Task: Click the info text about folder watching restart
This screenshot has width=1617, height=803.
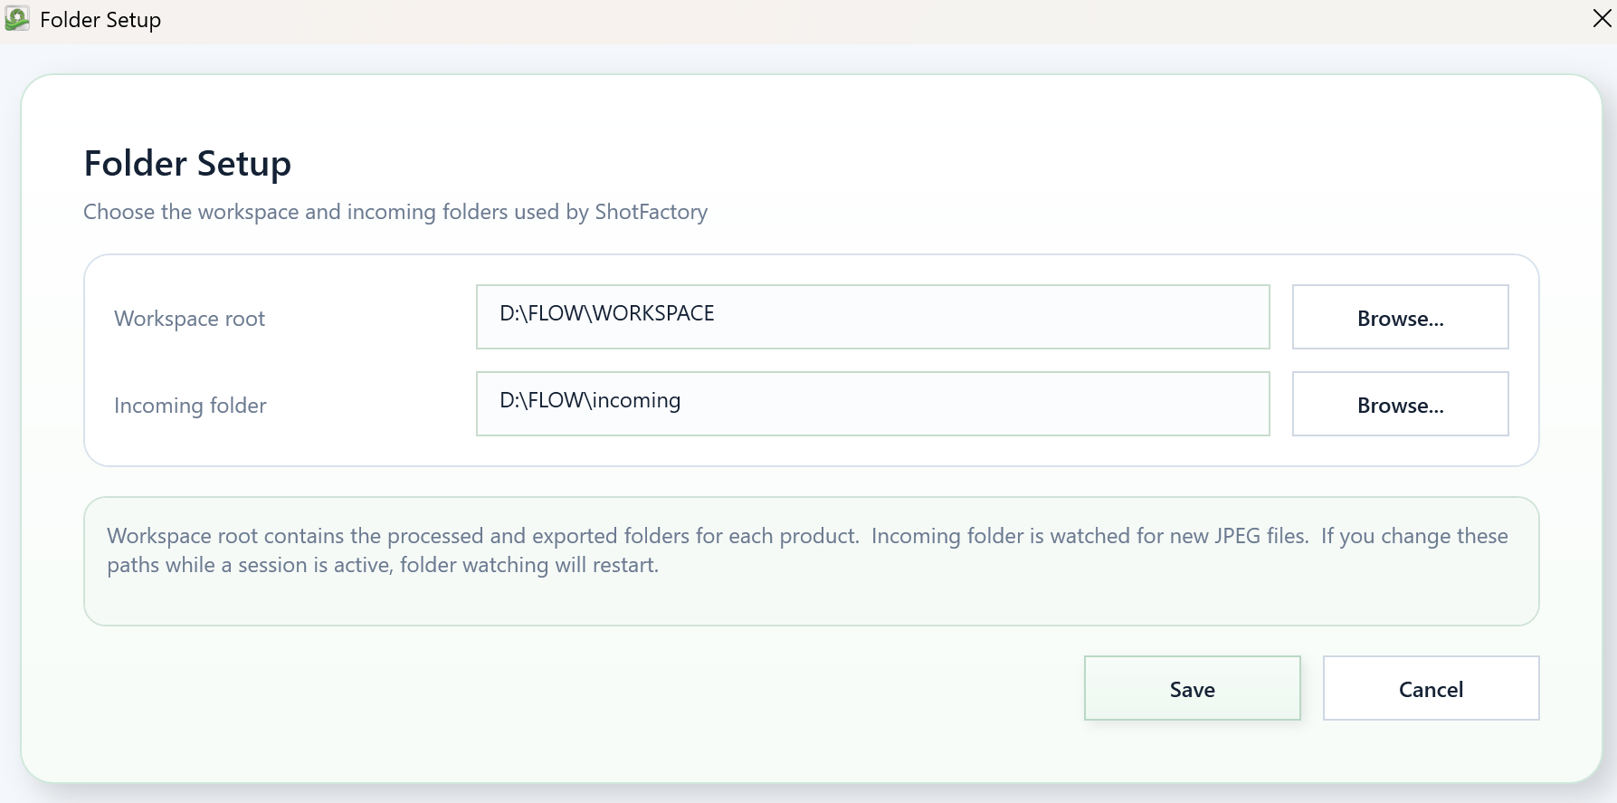Action: pyautogui.click(x=807, y=550)
